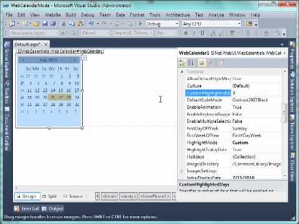This screenshot has width=299, height=224.
Task: Open the Segoe UI font name dropdown
Action: point(133,33)
